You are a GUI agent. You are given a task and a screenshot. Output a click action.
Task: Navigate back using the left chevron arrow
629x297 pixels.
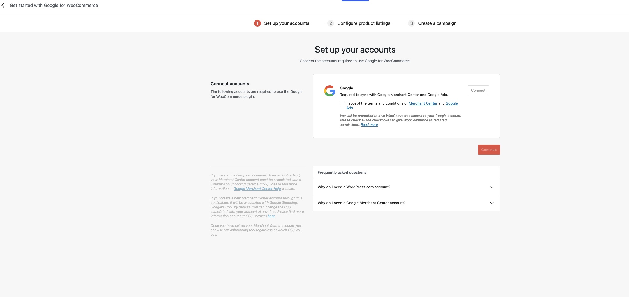pyautogui.click(x=3, y=5)
